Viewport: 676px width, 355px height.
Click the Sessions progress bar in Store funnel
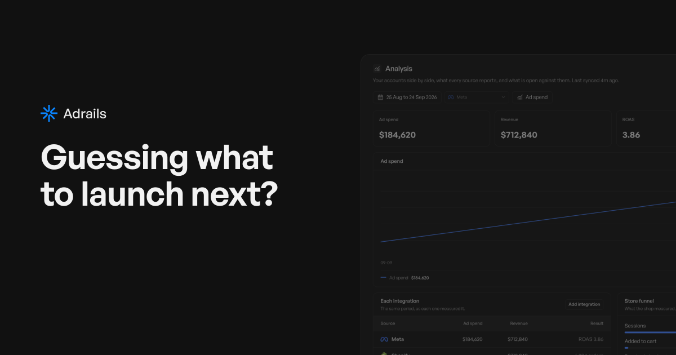click(x=650, y=332)
